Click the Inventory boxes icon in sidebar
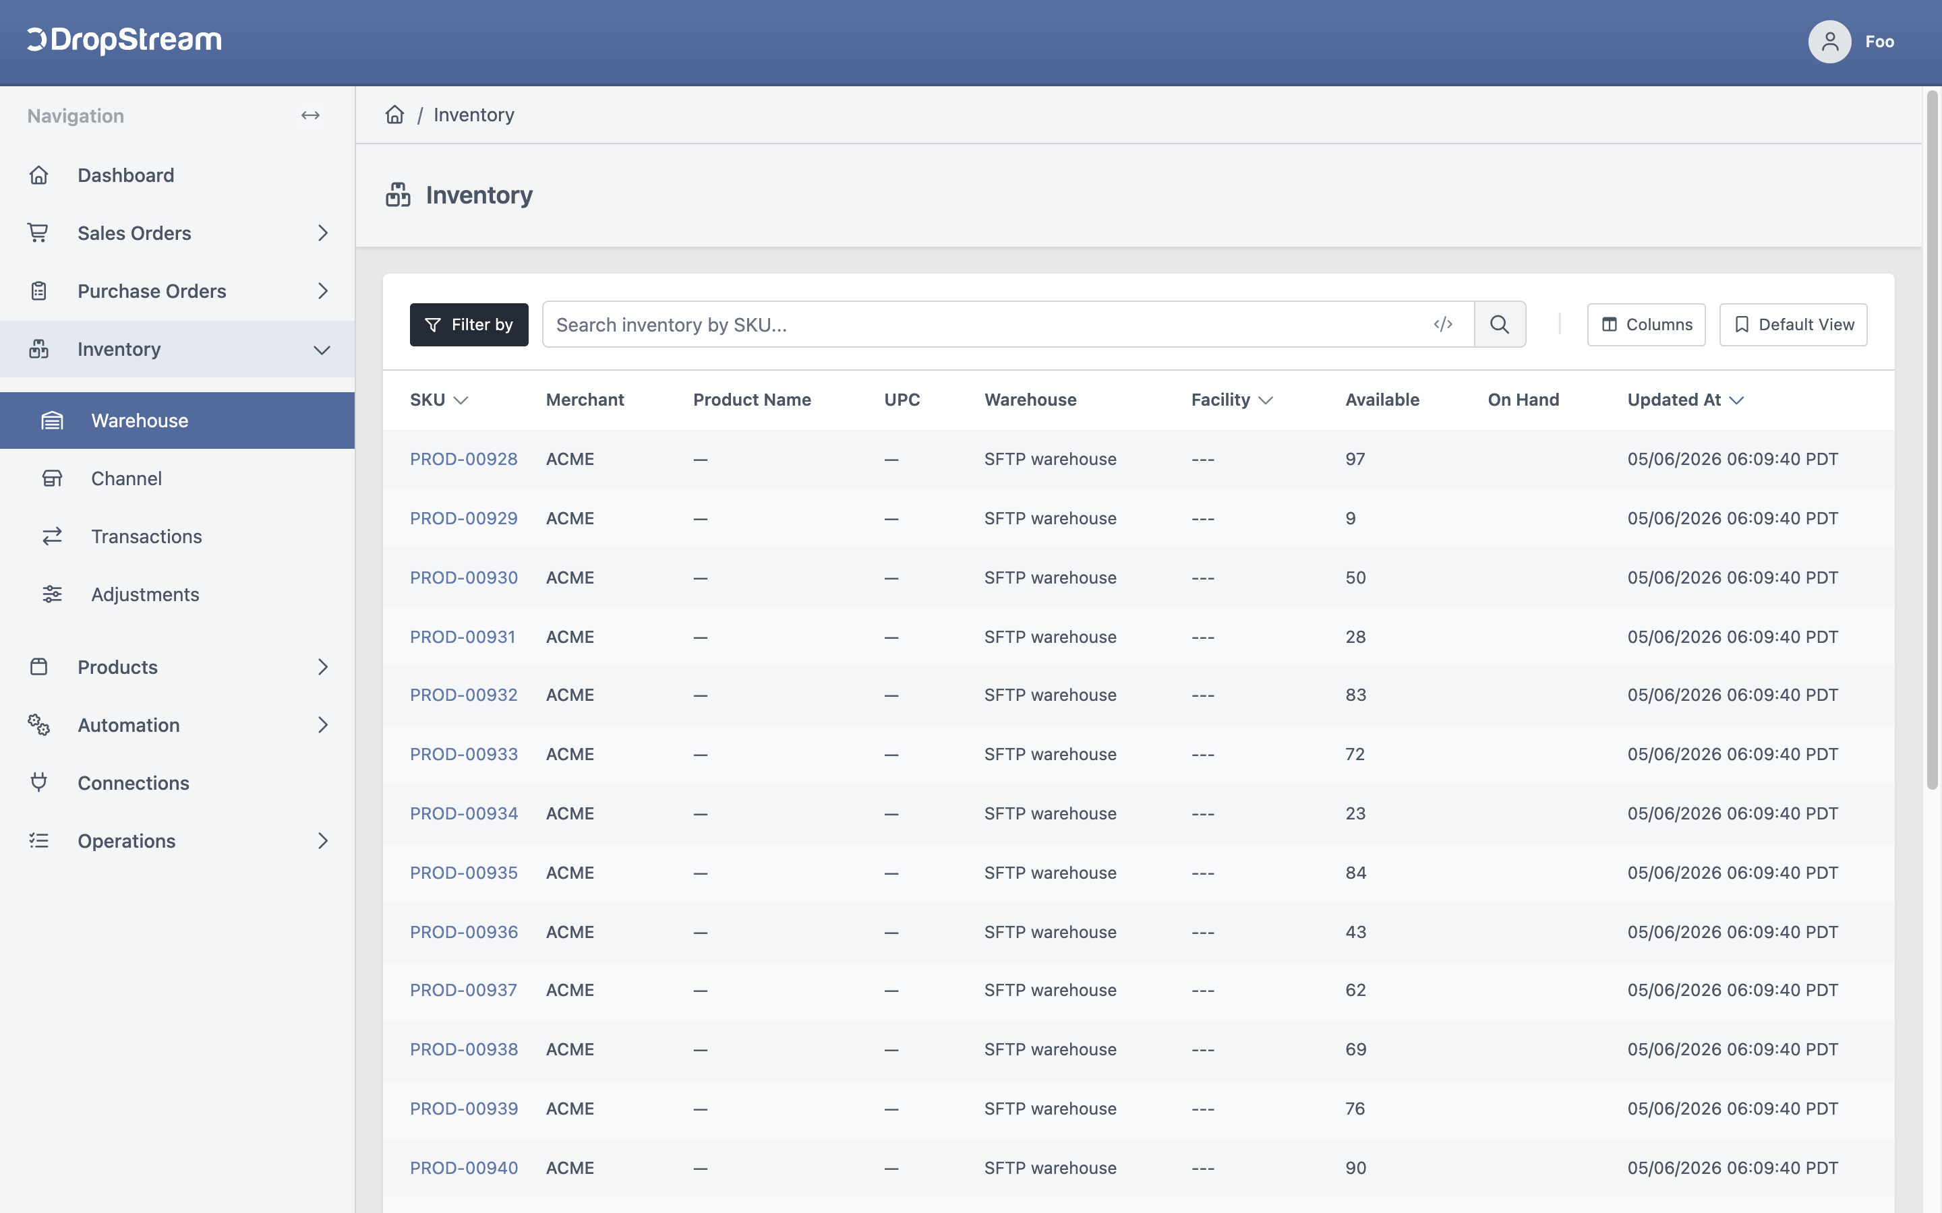 [38, 349]
